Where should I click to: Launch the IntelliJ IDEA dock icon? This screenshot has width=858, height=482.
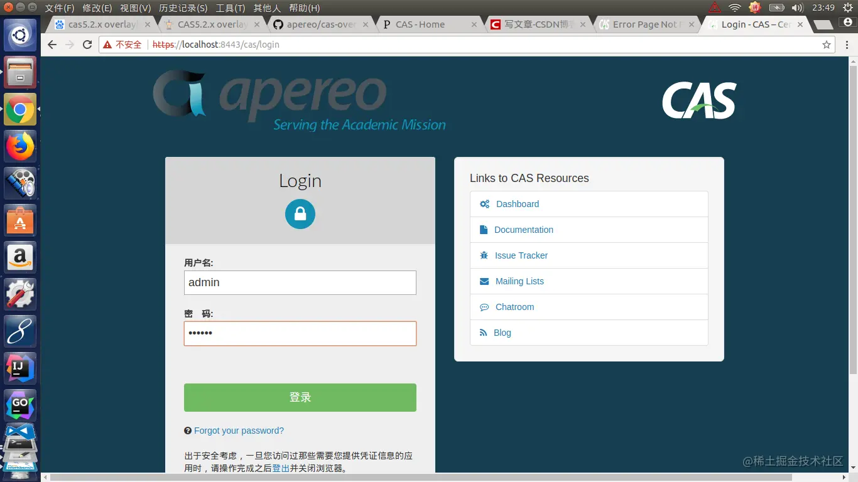click(21, 368)
